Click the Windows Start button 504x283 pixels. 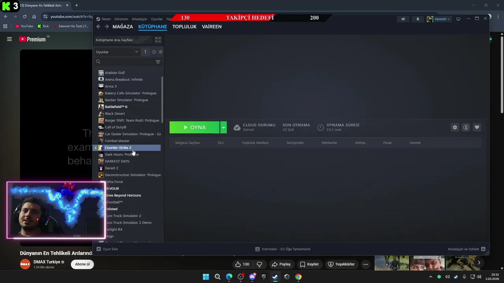tap(206, 277)
